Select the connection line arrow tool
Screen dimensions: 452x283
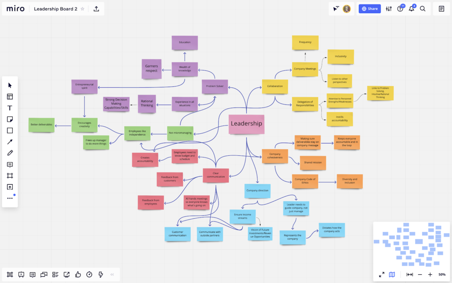10,142
